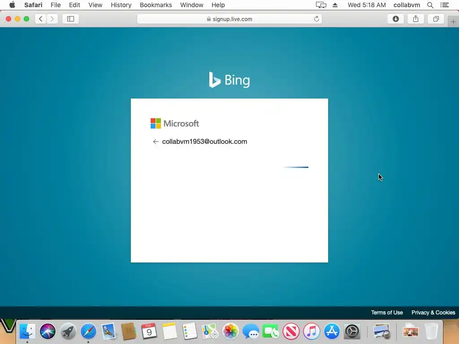Show the Safari sidebar
The height and width of the screenshot is (344, 459).
click(x=70, y=19)
